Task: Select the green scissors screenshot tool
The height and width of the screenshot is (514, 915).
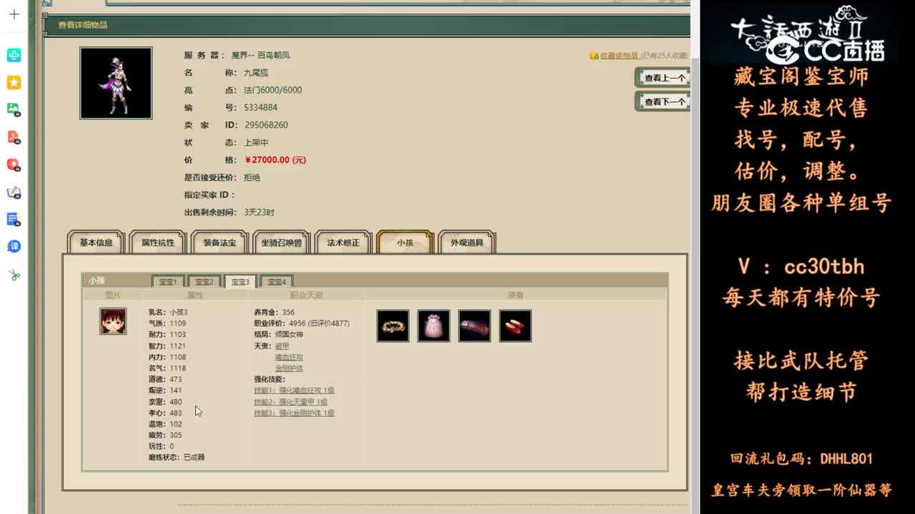Action: point(14,275)
